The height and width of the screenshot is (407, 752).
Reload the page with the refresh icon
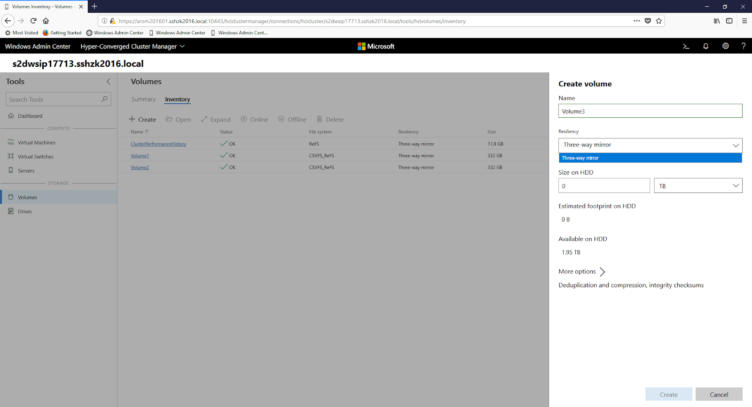click(x=33, y=21)
